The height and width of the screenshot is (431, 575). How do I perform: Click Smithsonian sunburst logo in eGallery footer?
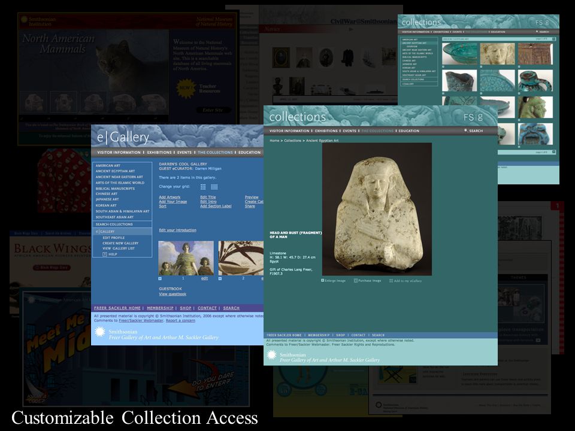click(100, 332)
